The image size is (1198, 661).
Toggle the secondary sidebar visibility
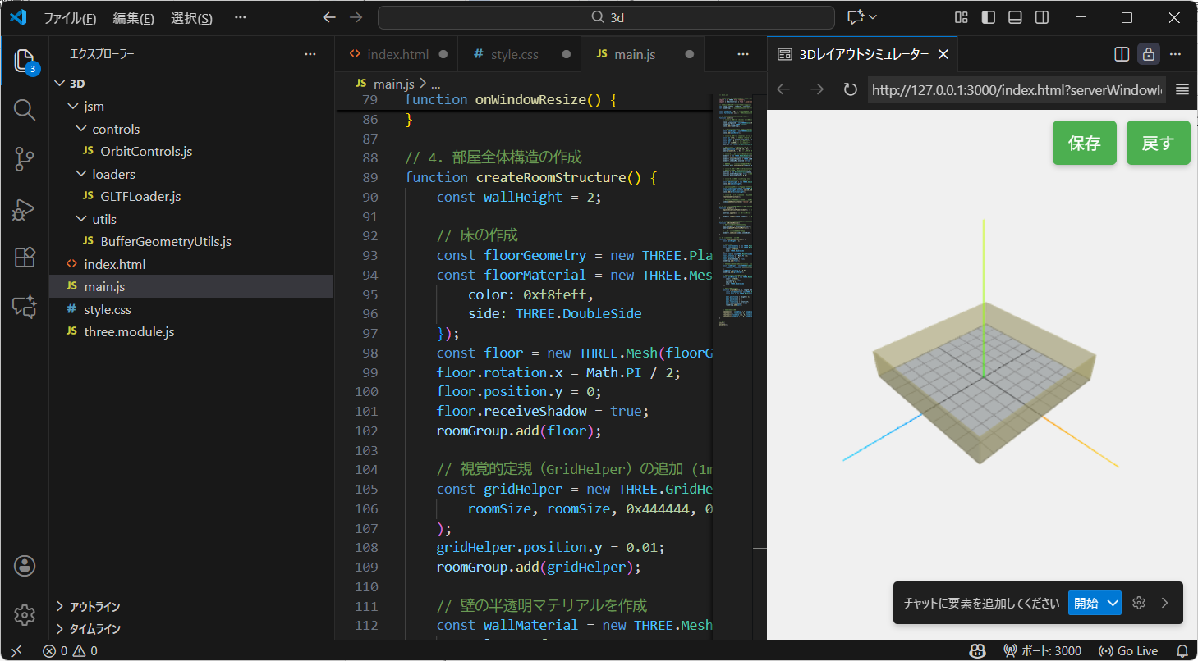[x=1041, y=17]
